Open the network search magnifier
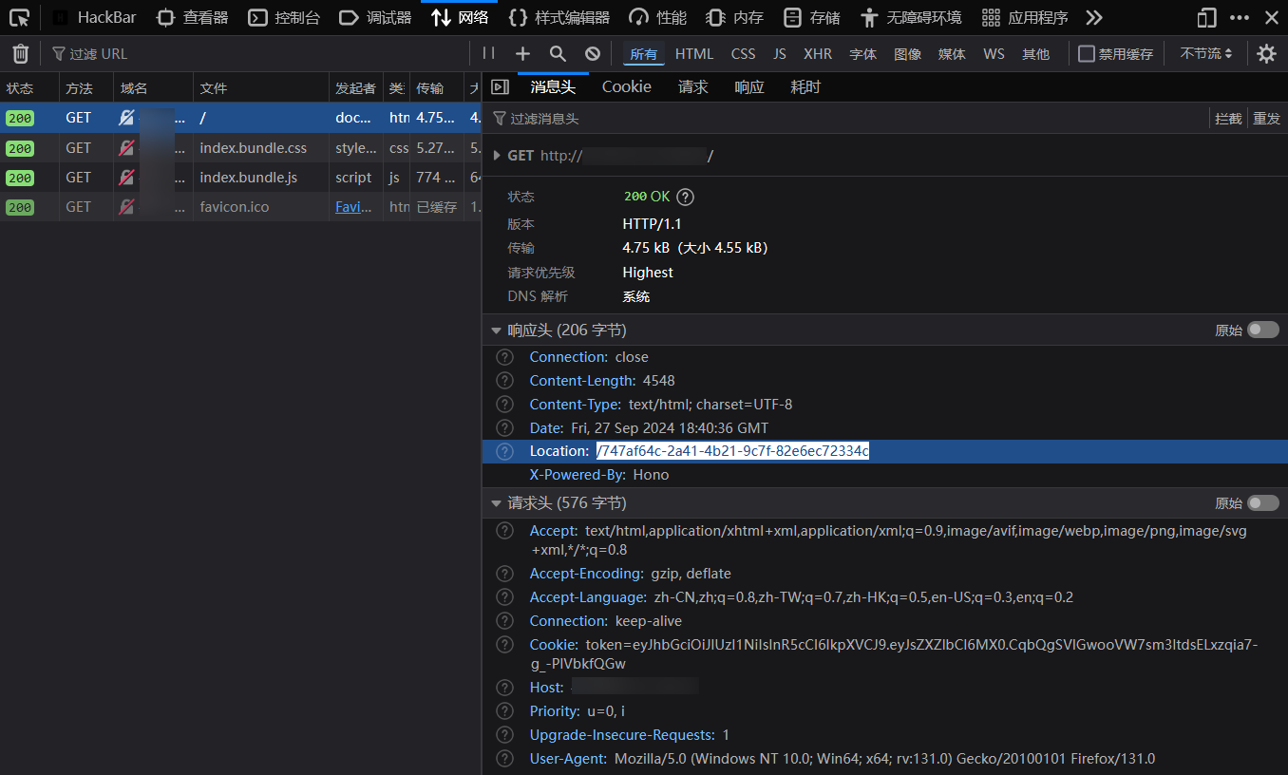 (x=558, y=54)
